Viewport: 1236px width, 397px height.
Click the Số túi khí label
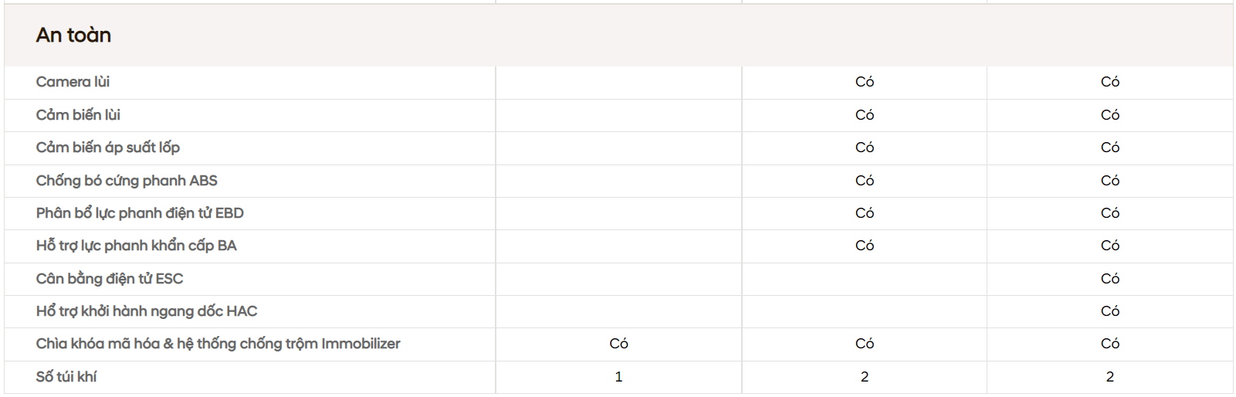click(66, 377)
